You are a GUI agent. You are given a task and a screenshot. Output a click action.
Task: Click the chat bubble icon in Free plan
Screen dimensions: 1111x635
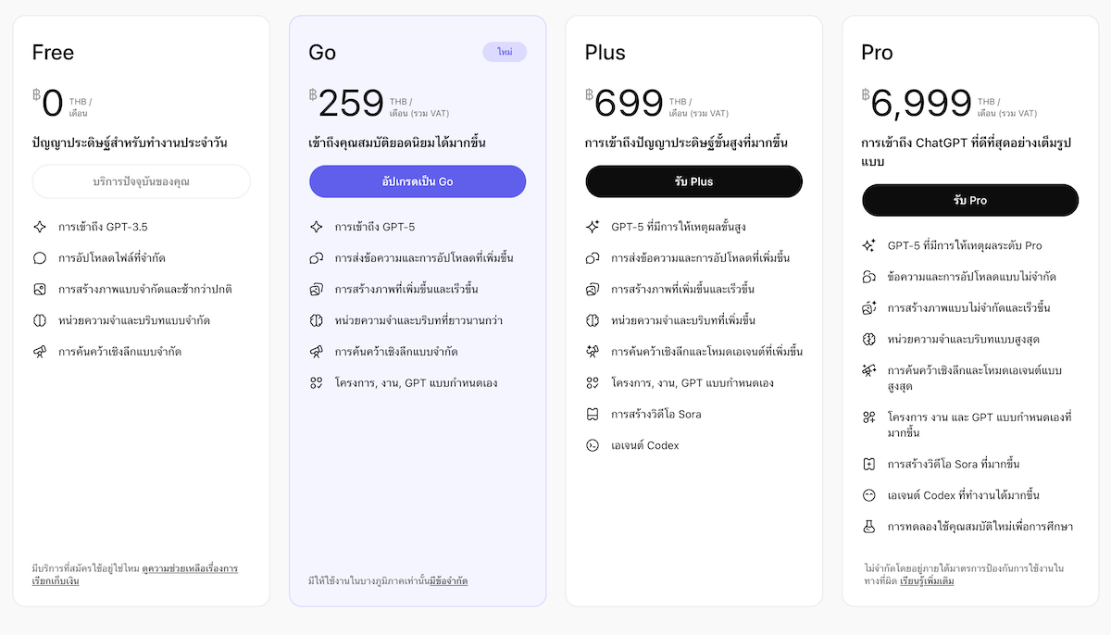click(40, 258)
